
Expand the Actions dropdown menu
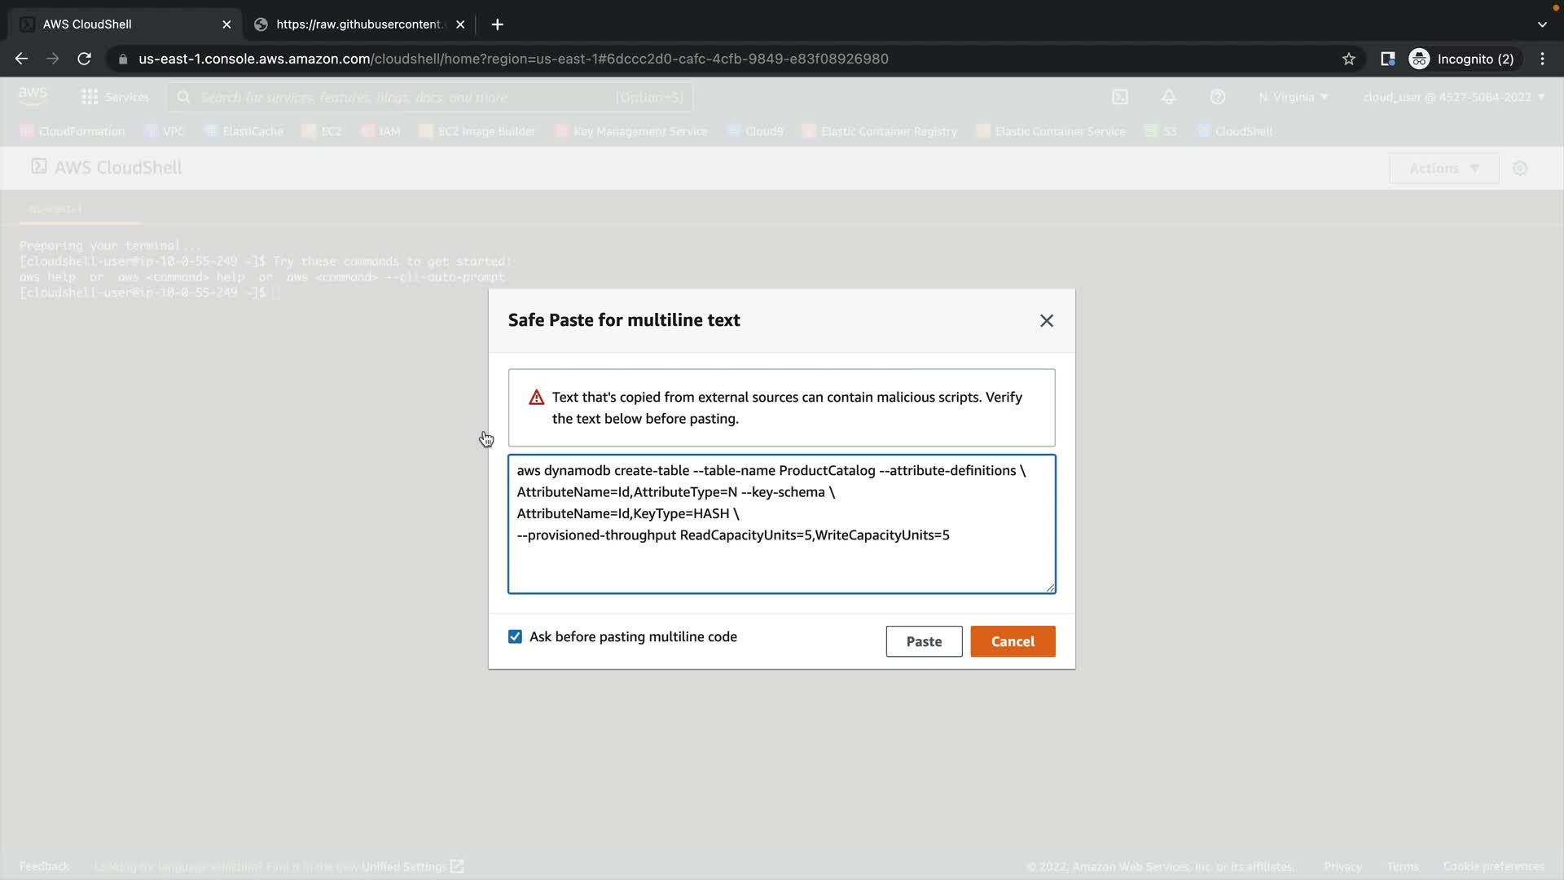tap(1443, 169)
